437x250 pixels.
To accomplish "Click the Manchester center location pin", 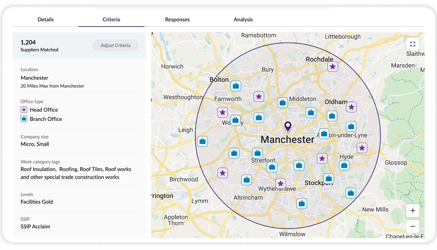I will pyautogui.click(x=287, y=127).
